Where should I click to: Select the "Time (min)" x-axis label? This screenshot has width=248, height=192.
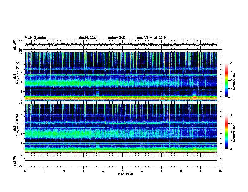tap(125, 174)
